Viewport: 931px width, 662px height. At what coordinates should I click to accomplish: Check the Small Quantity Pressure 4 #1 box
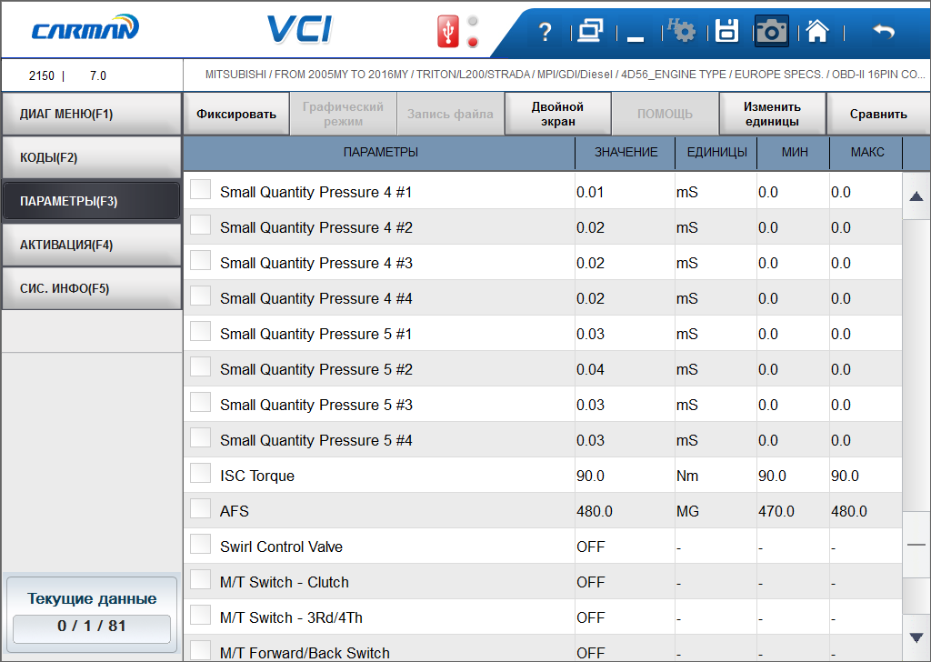200,190
